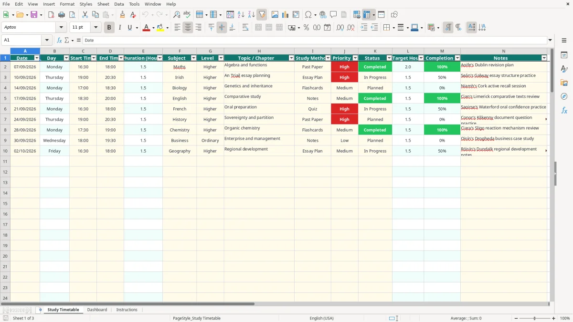
Task: Open the font name dropdown
Action: pyautogui.click(x=61, y=28)
